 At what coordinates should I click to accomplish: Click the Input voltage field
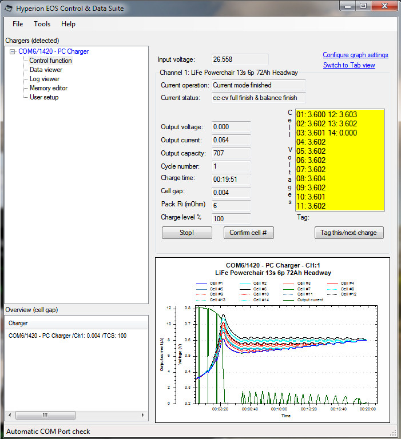click(x=232, y=59)
